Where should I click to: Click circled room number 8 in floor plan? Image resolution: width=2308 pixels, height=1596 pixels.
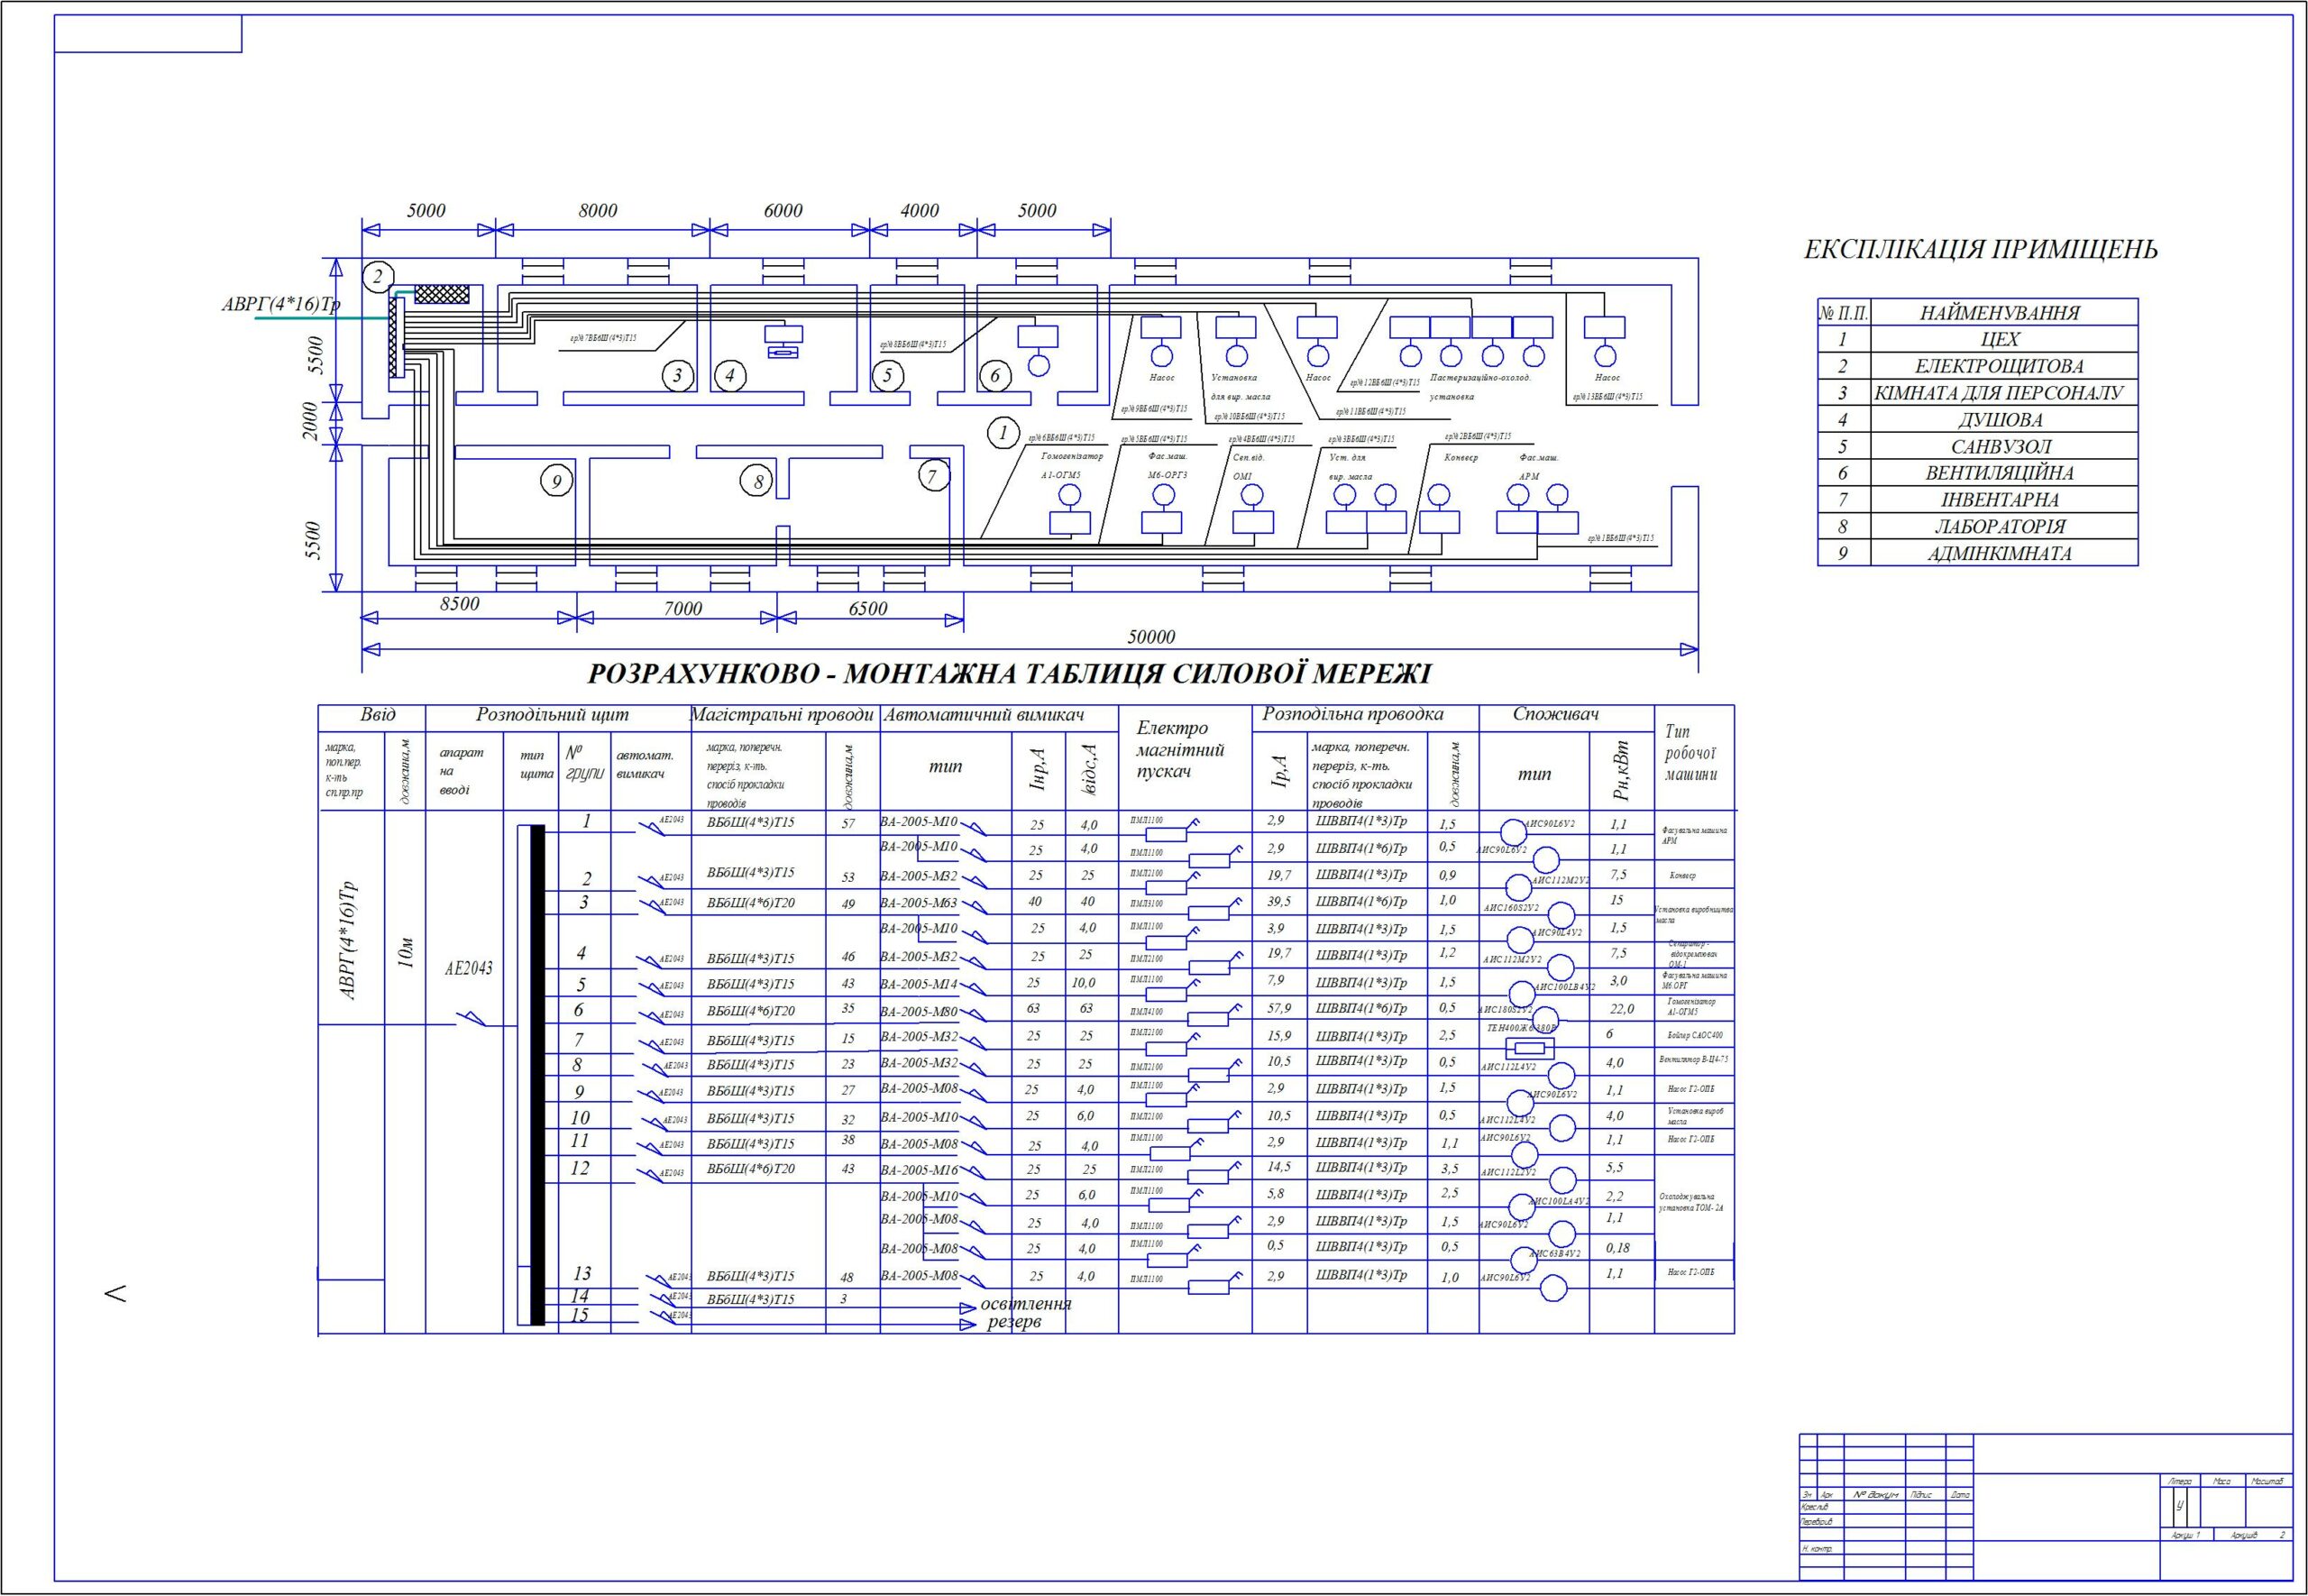click(x=756, y=482)
